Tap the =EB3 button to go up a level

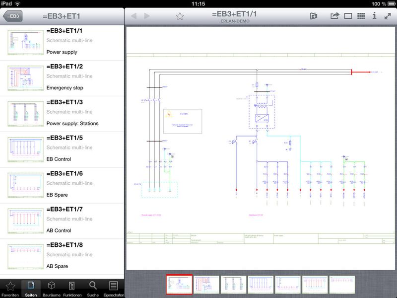[x=12, y=15]
